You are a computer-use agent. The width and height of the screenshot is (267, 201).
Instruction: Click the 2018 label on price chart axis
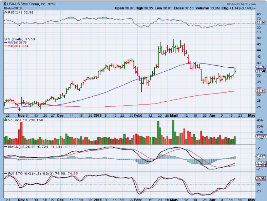click(x=98, y=115)
